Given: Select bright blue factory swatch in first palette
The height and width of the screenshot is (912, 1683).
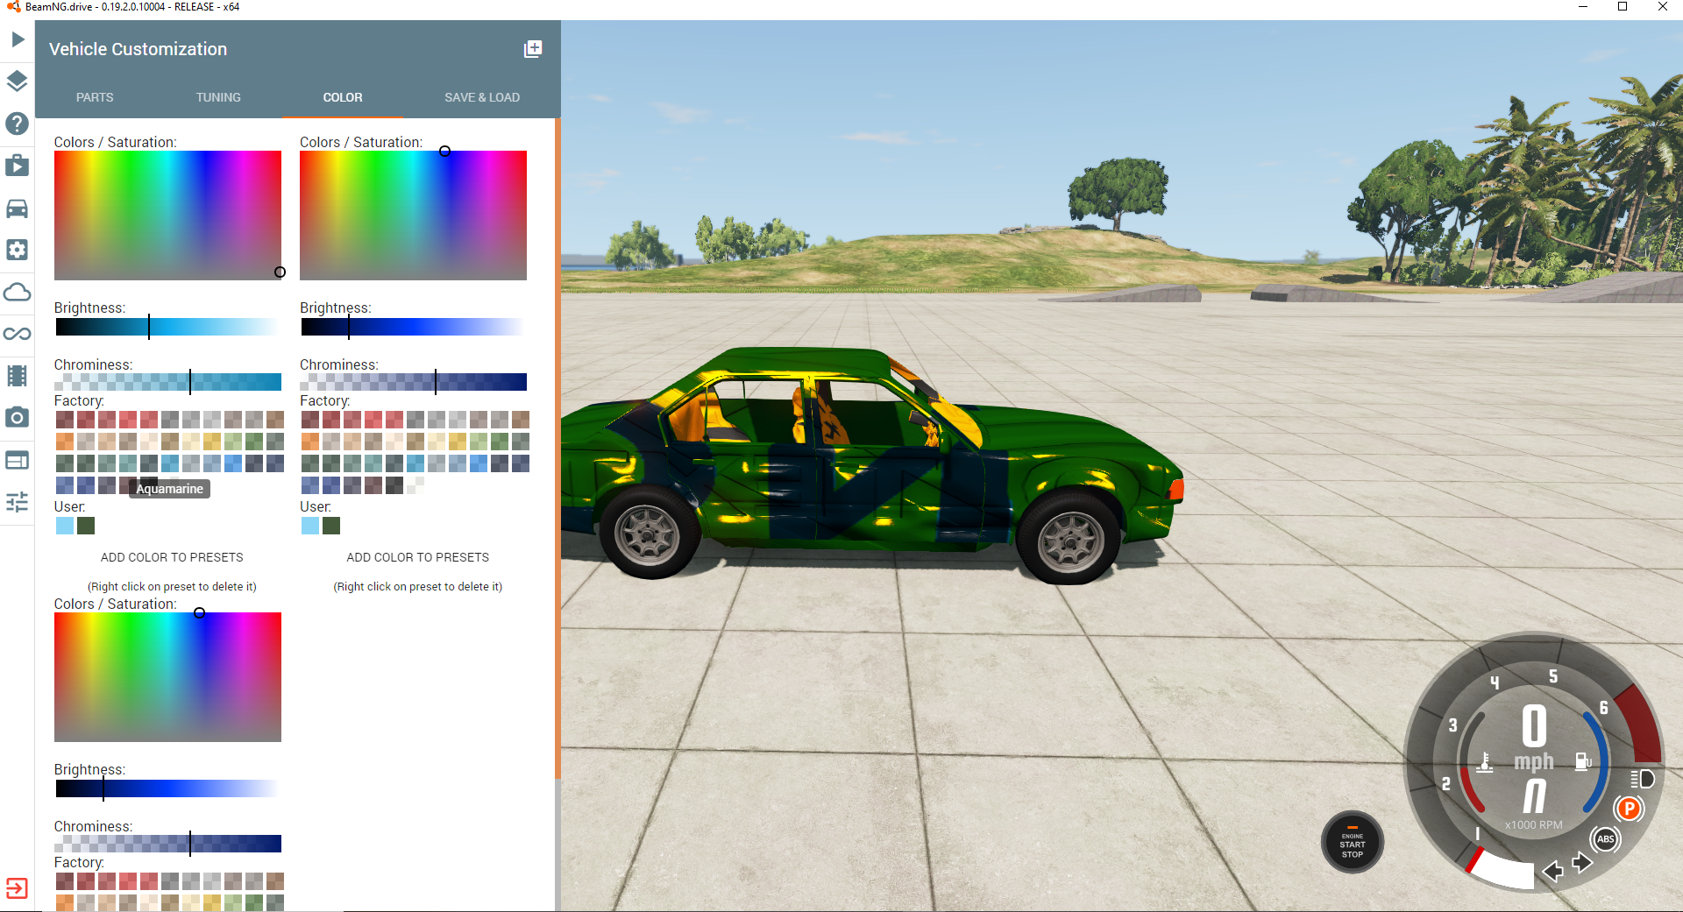Looking at the screenshot, I should 233,463.
